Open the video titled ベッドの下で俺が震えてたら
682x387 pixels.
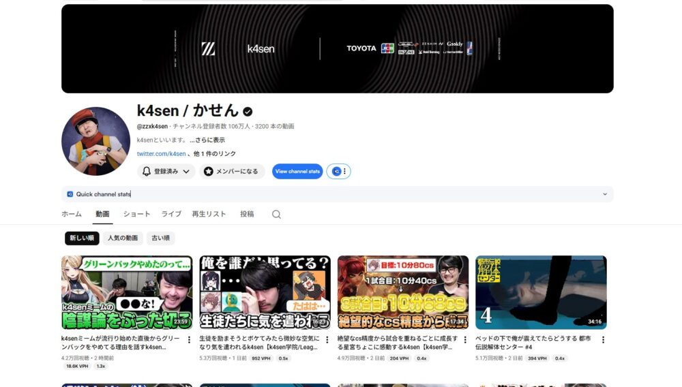pyautogui.click(x=533, y=343)
